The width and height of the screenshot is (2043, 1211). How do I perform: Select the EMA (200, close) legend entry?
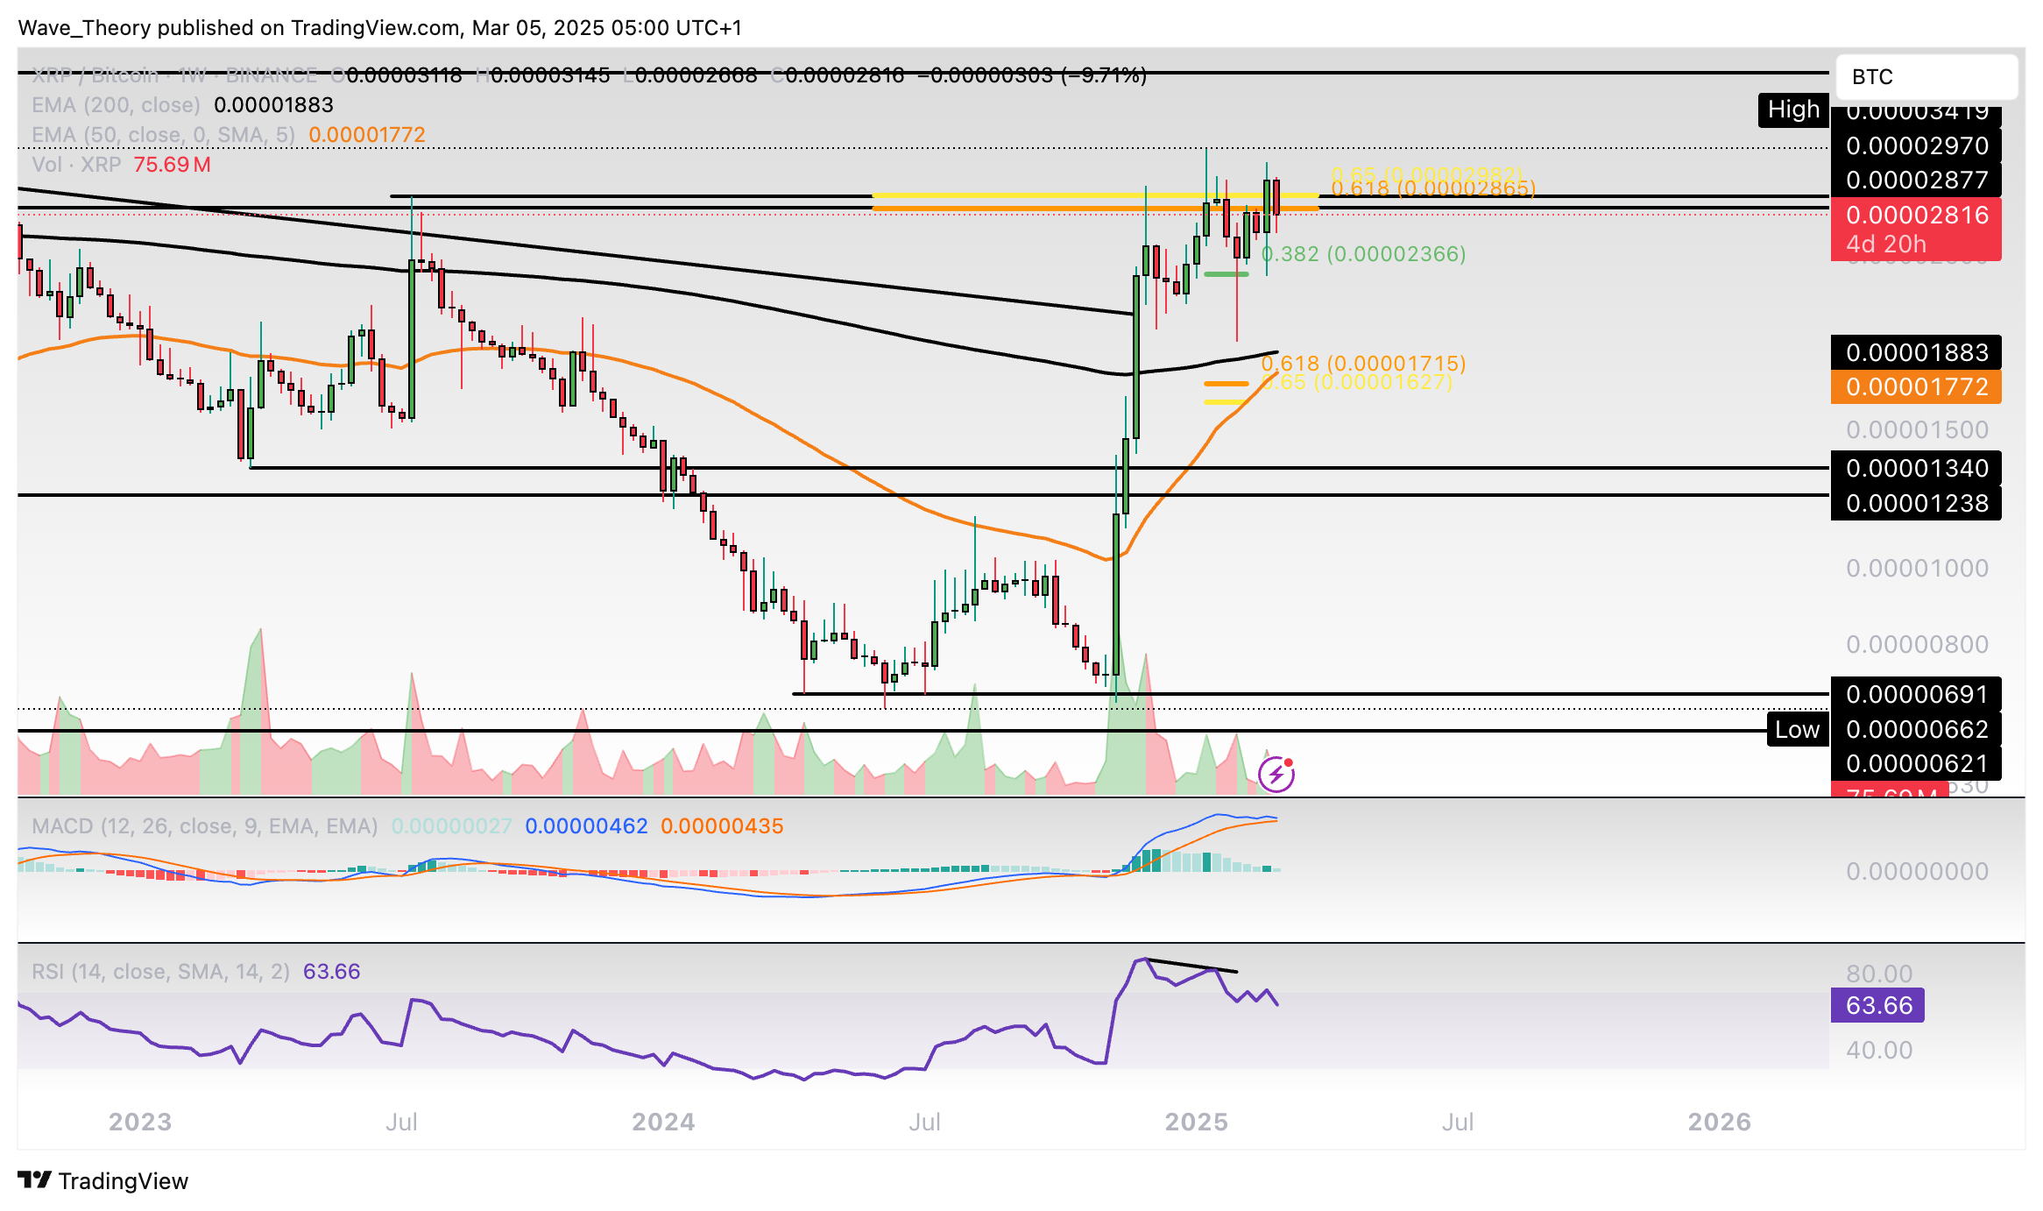pos(116,105)
